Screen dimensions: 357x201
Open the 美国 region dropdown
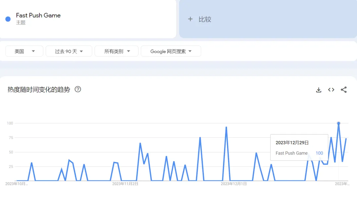click(x=24, y=51)
